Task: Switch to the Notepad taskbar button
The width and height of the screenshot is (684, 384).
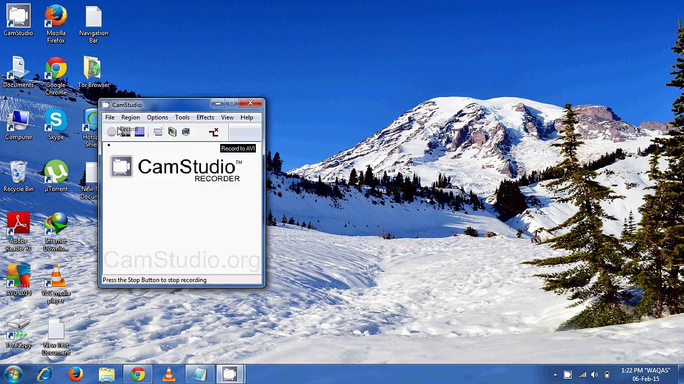Action: click(200, 374)
